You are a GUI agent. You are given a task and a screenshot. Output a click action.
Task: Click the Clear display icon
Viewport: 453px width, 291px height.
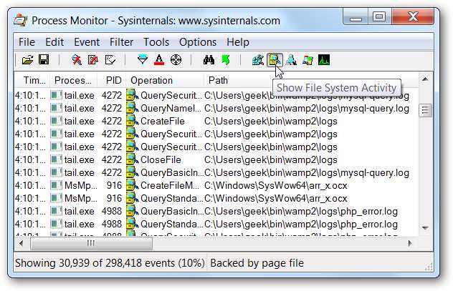point(110,60)
